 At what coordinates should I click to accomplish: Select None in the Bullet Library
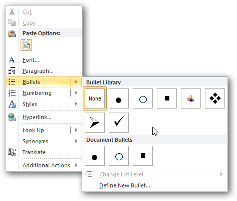[x=95, y=98]
